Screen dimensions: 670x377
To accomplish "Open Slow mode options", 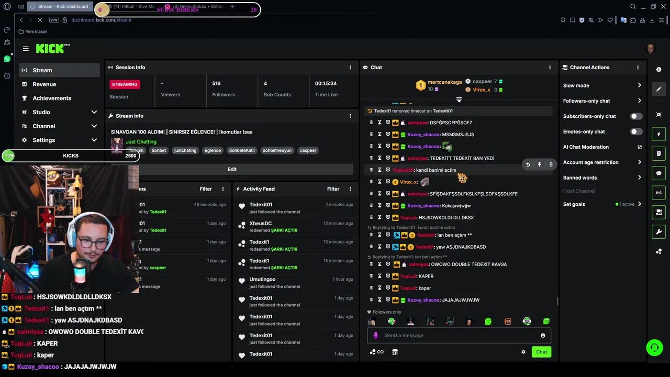I will [x=602, y=85].
